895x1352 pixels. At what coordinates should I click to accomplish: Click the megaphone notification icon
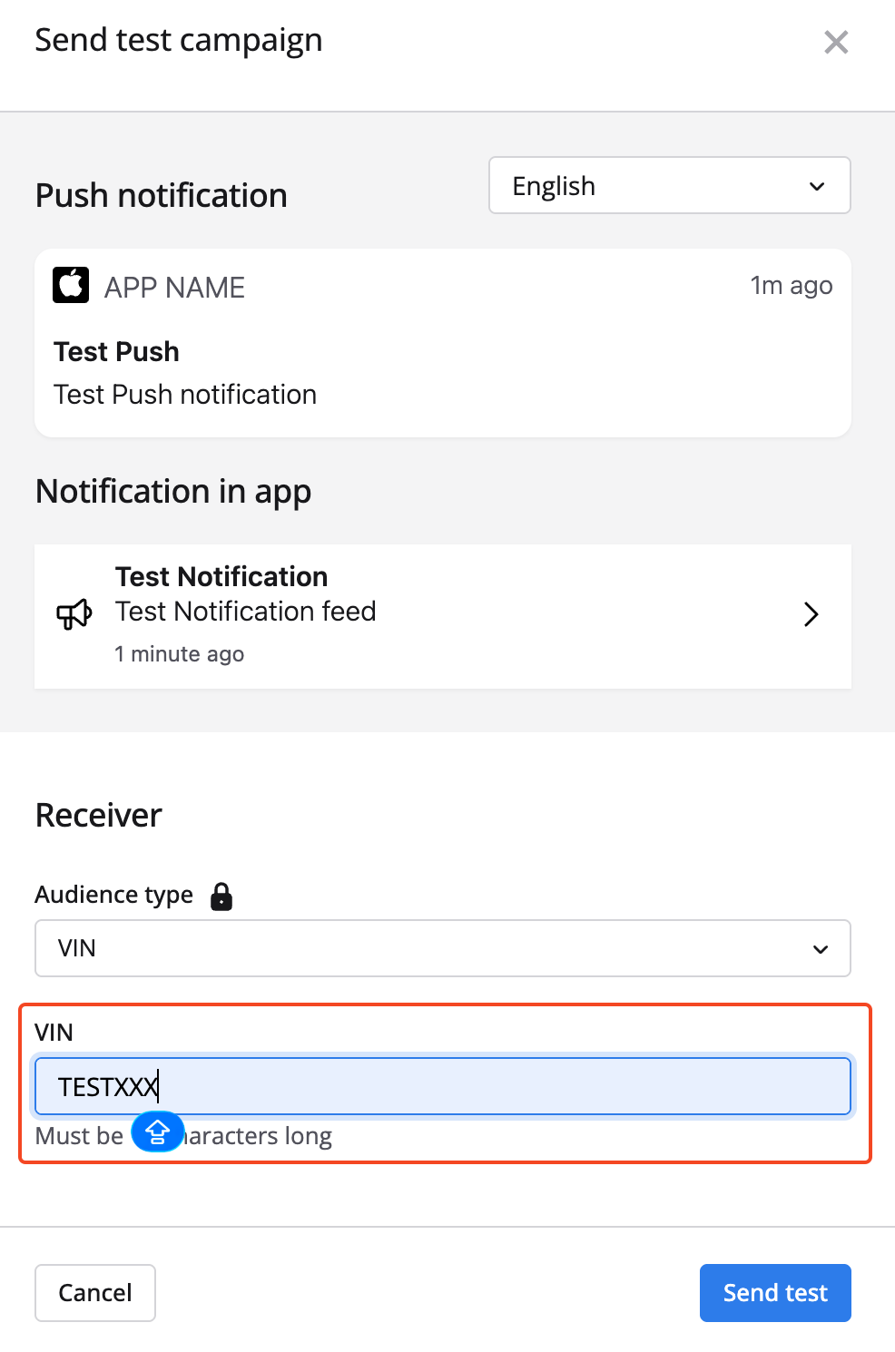click(74, 614)
